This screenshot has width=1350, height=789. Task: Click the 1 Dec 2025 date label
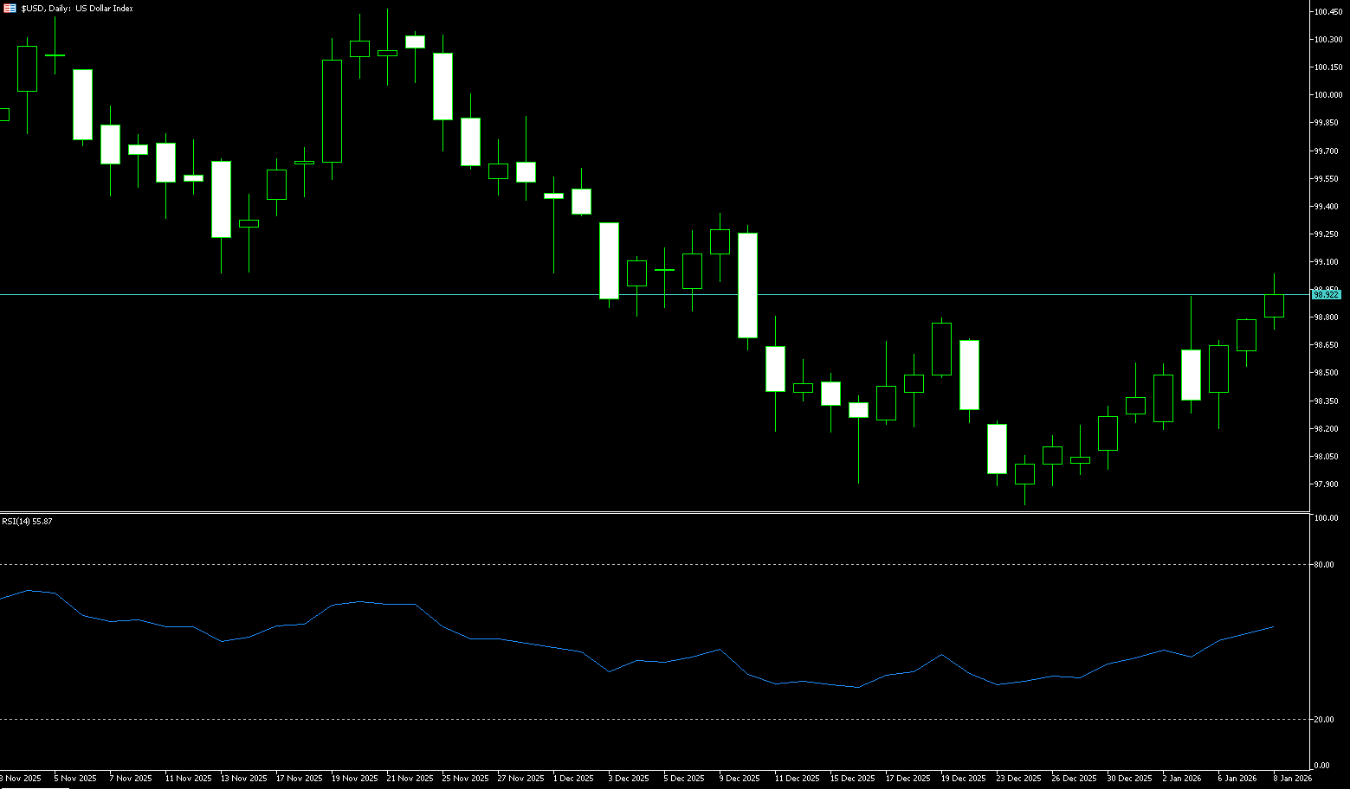click(573, 779)
